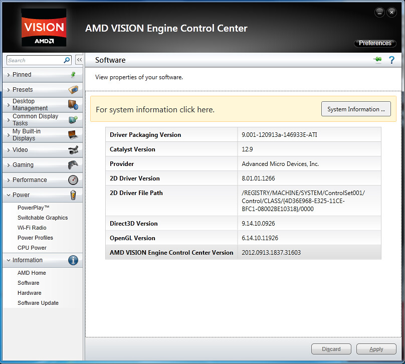Click the 2D Driver Version value 8.01.01.1266

coord(258,178)
